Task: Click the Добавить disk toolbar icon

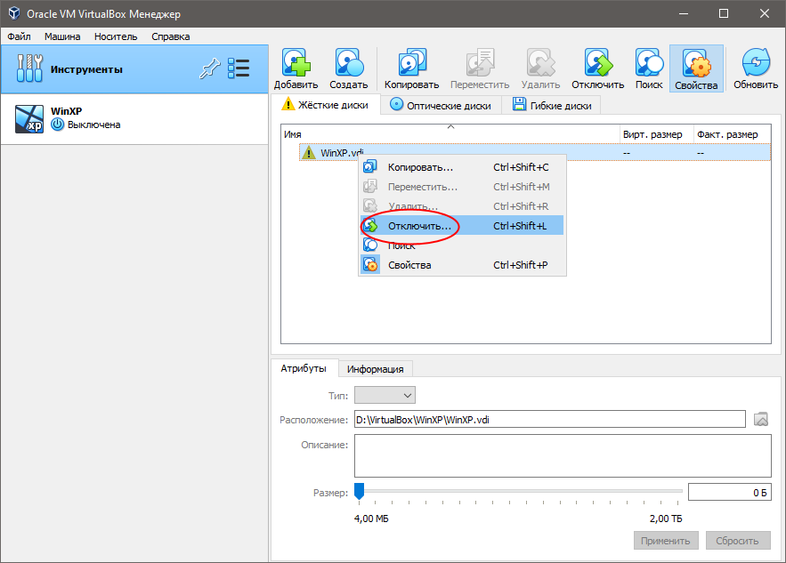Action: [x=296, y=63]
